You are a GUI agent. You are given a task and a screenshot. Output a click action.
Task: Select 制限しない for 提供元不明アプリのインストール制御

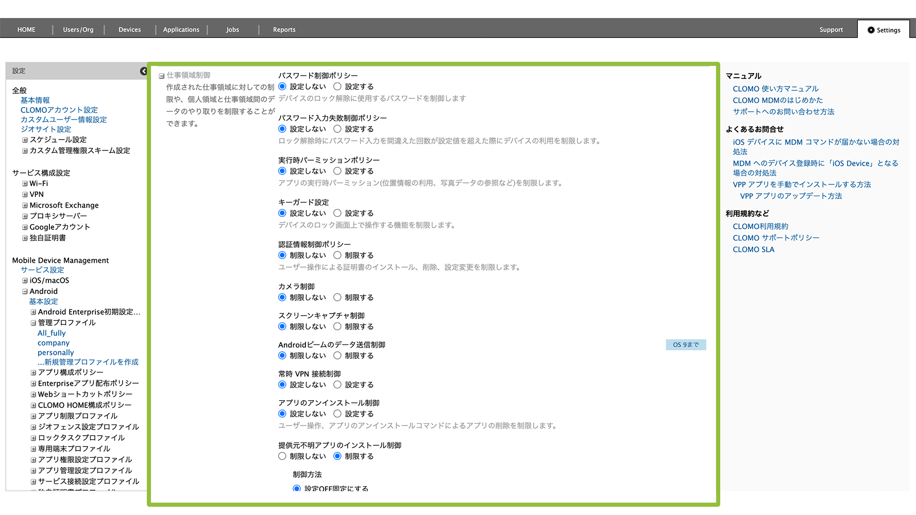(282, 456)
